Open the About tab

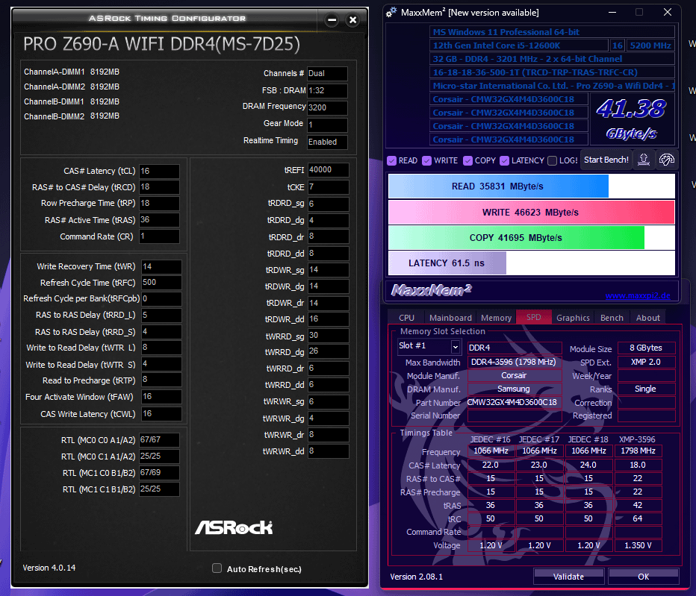(x=647, y=318)
